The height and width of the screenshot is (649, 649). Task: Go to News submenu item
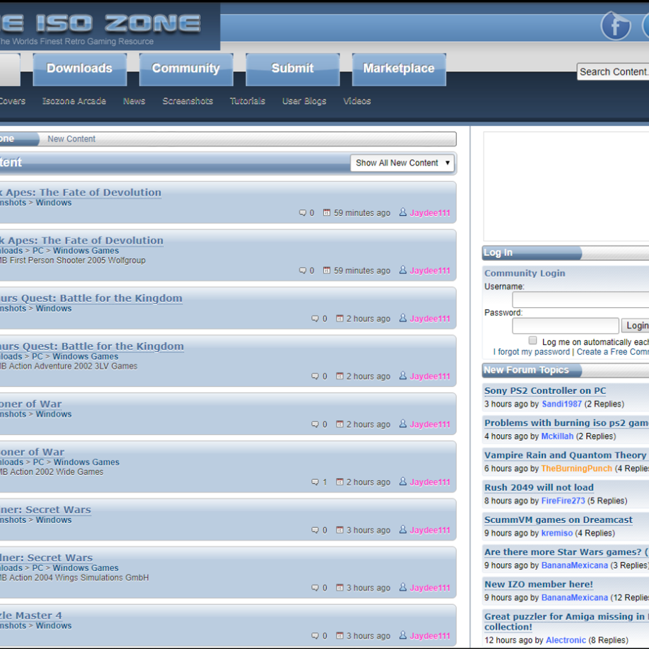134,101
